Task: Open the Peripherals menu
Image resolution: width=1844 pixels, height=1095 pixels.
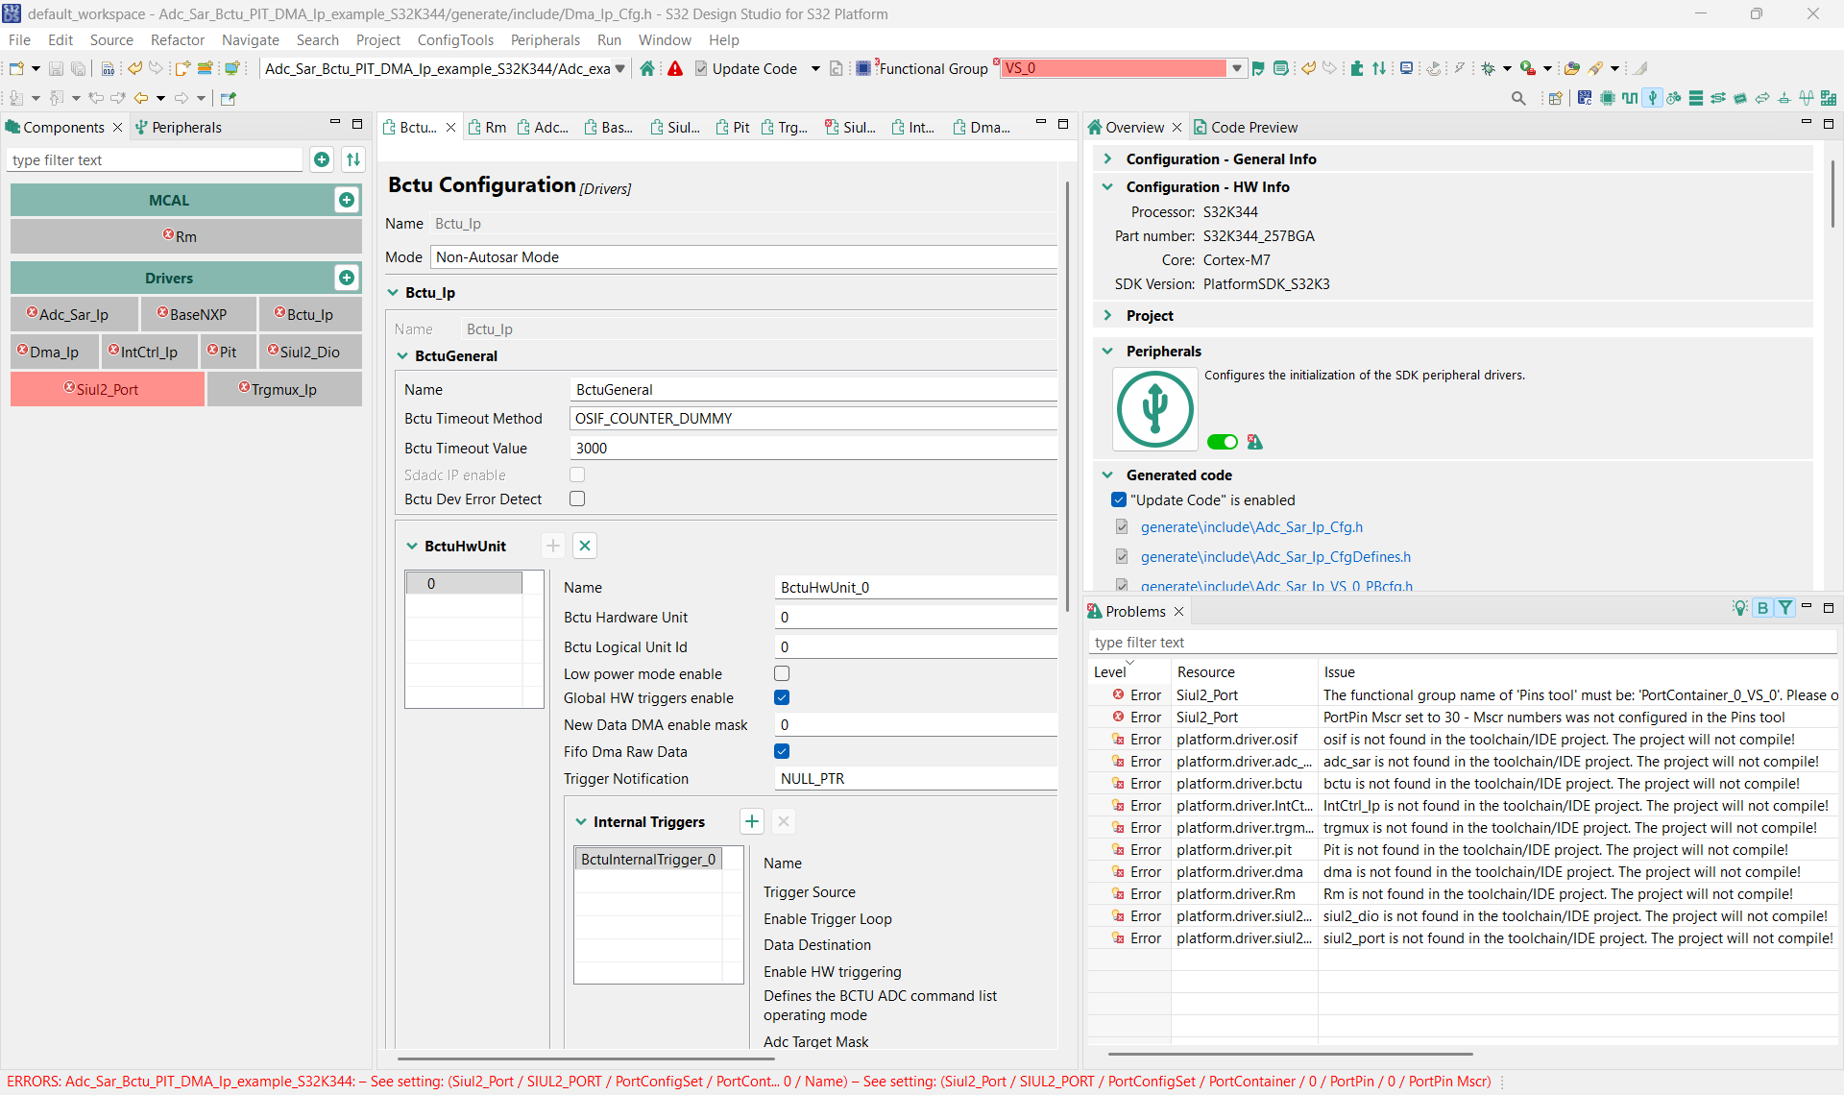Action: 545,39
